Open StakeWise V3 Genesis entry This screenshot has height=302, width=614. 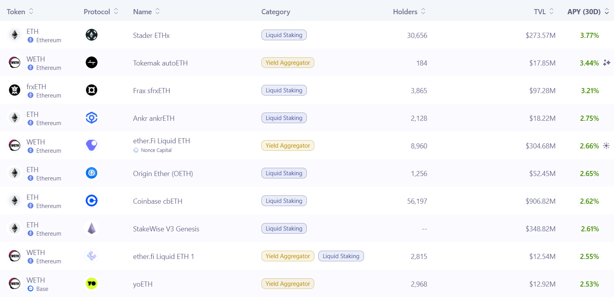[166, 229]
